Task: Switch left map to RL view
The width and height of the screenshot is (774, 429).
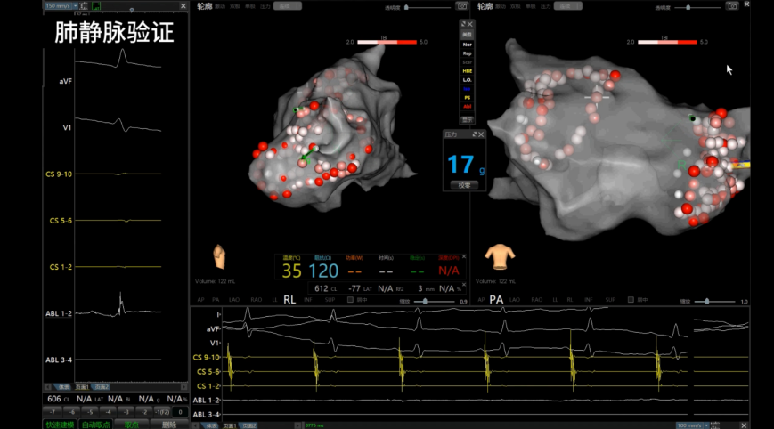Action: pyautogui.click(x=289, y=300)
